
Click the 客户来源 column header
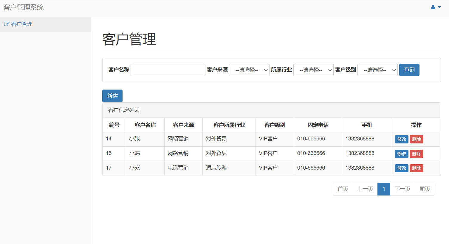tap(183, 125)
